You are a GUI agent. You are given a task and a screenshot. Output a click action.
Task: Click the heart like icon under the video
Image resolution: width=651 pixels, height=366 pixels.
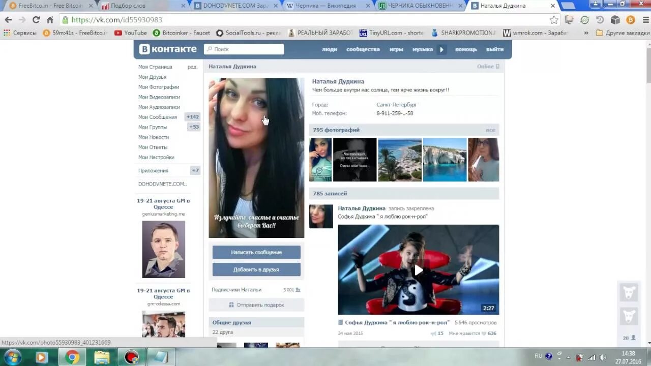483,333
